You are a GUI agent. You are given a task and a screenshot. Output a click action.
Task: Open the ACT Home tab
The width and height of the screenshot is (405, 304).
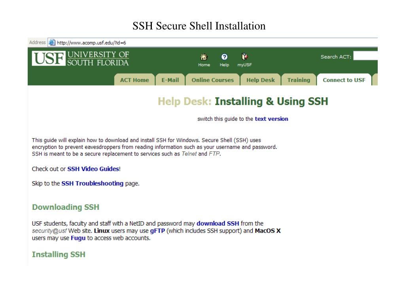pyautogui.click(x=134, y=80)
